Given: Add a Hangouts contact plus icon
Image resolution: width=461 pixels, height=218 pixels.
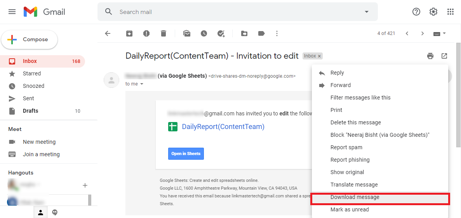Looking at the screenshot, I should (85, 185).
